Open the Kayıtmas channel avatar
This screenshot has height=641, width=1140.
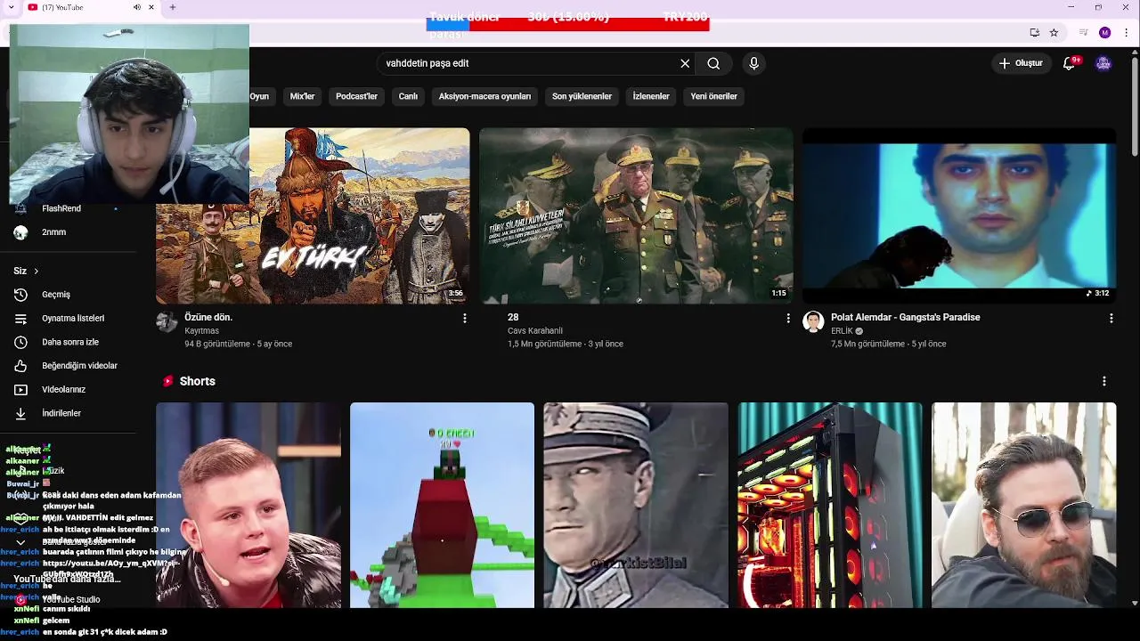(x=167, y=321)
